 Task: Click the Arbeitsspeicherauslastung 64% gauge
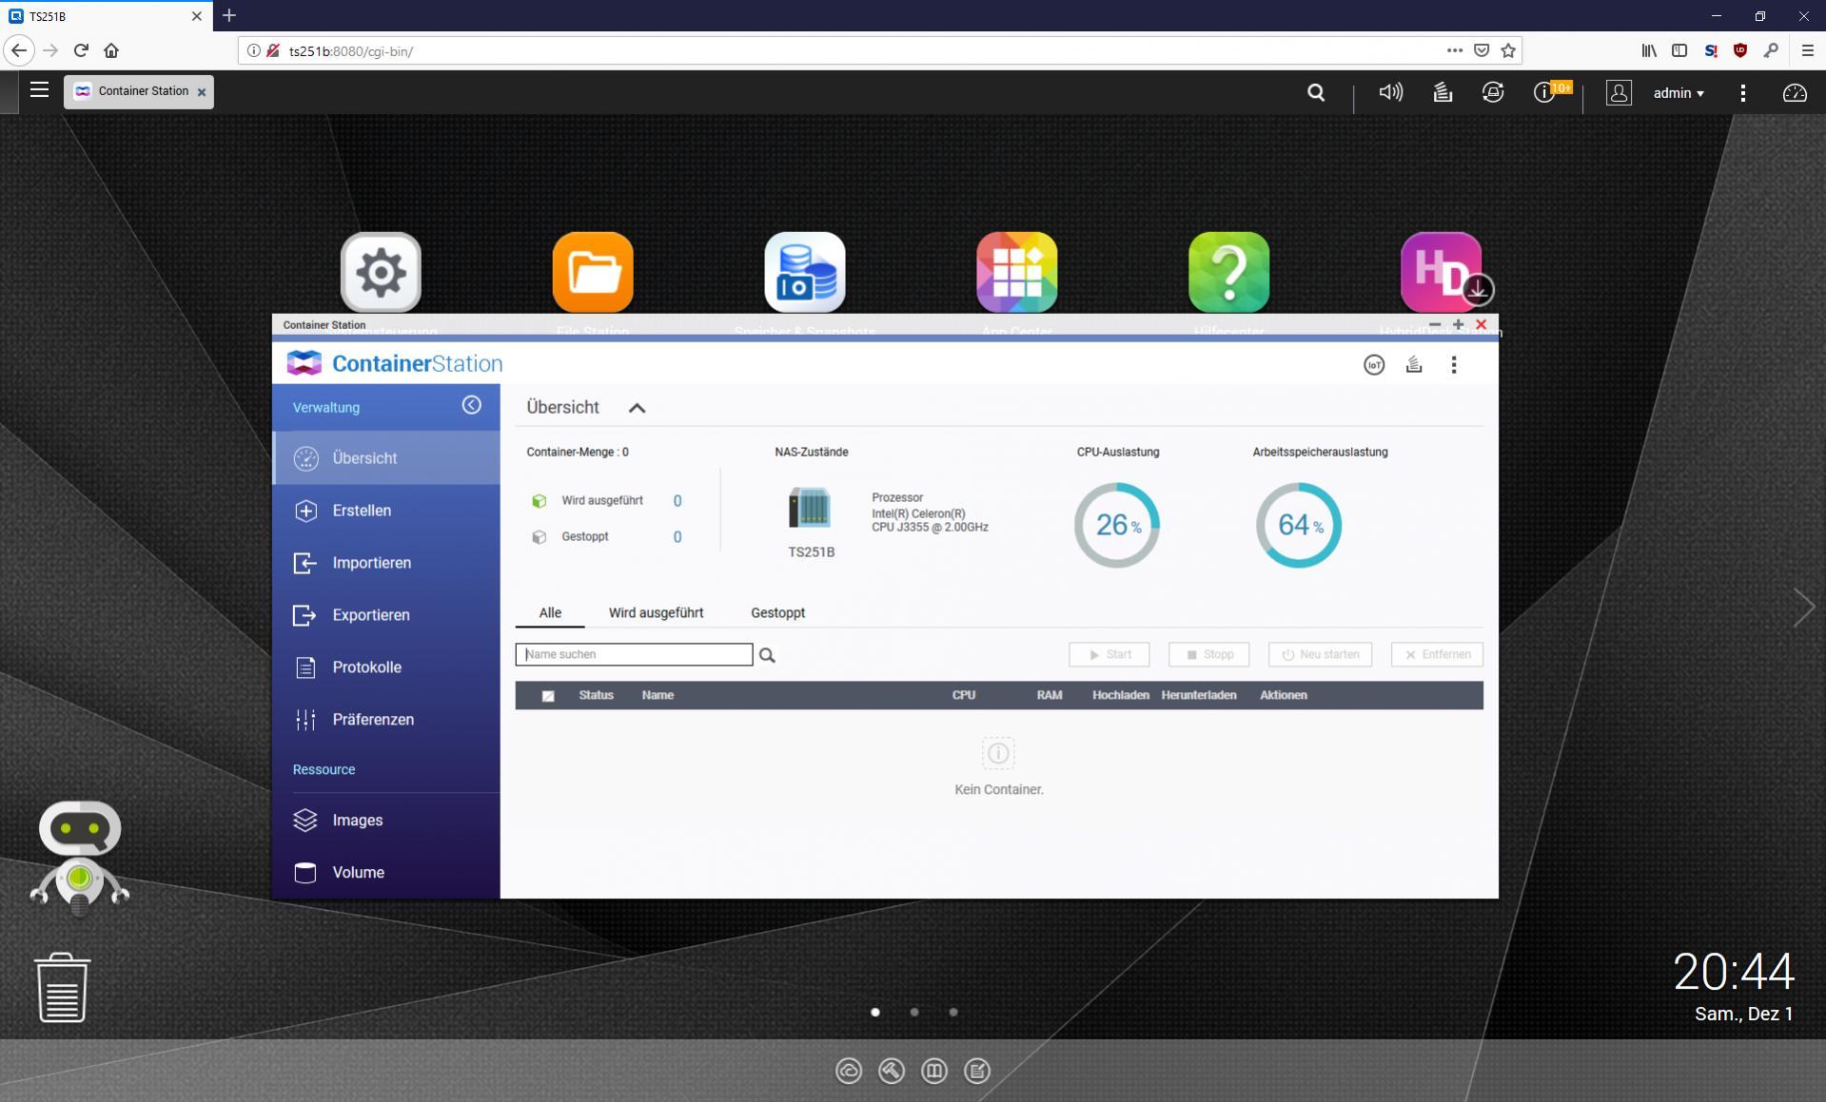pyautogui.click(x=1299, y=525)
